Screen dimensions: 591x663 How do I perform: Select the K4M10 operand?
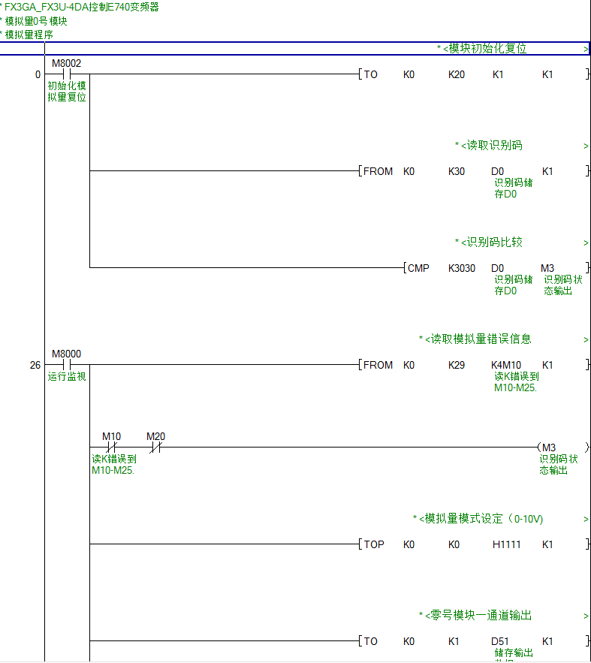point(505,365)
